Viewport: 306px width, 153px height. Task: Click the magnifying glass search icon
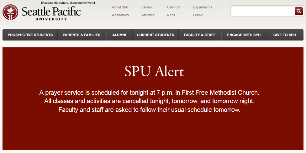pos(298,11)
